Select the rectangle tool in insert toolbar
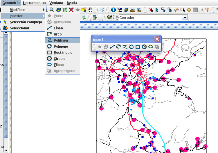The height and width of the screenshot is (153, 218). (138, 47)
